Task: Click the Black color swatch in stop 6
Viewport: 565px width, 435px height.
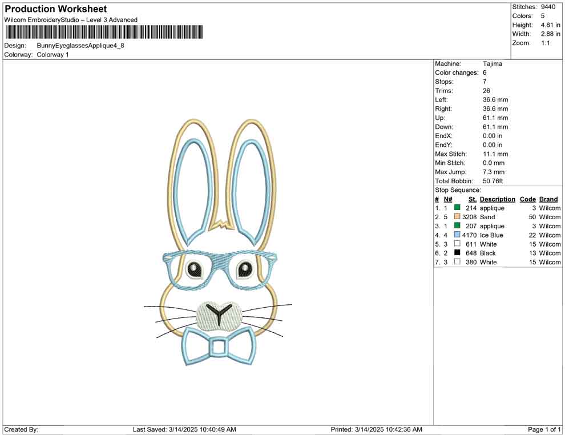Action: [457, 253]
